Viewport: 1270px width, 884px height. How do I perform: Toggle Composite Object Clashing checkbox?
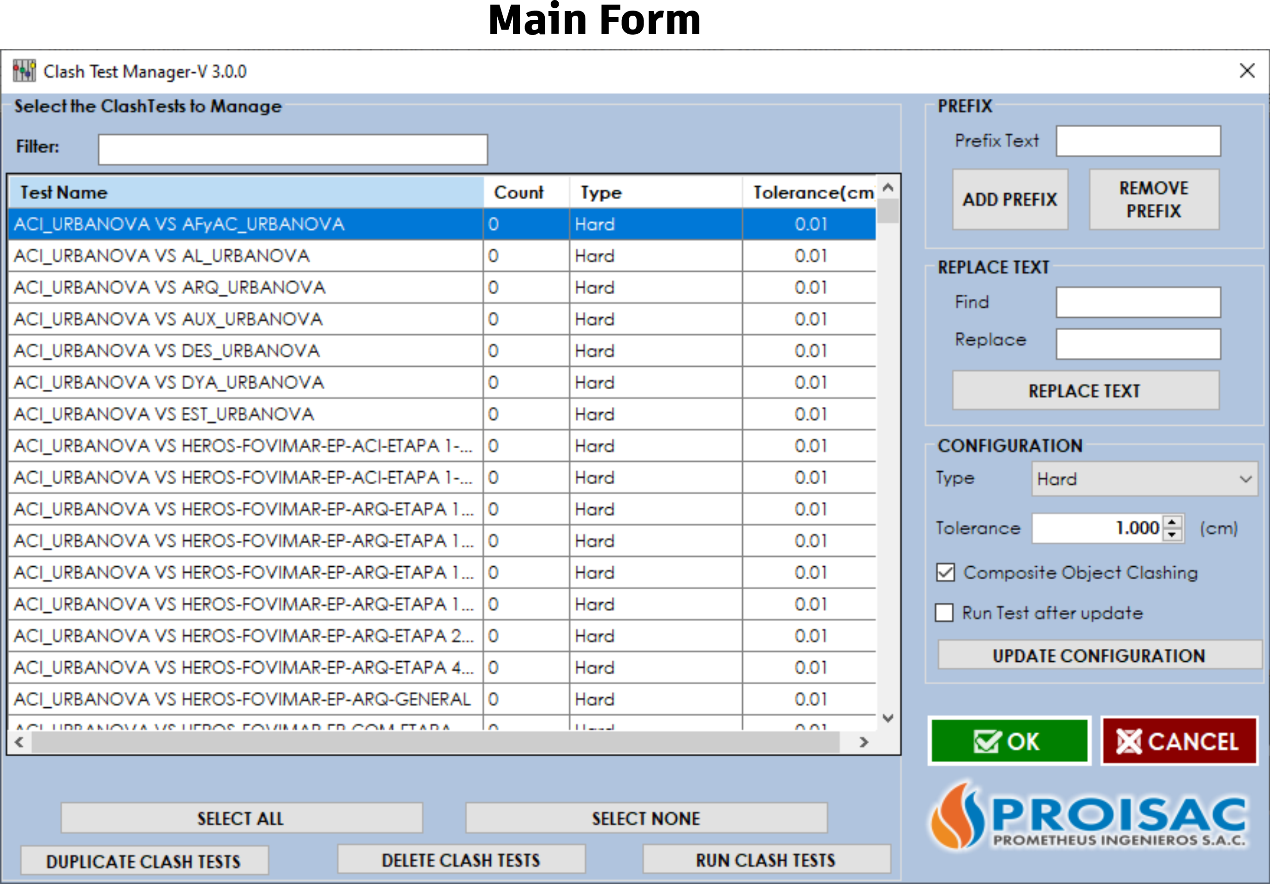pos(945,572)
